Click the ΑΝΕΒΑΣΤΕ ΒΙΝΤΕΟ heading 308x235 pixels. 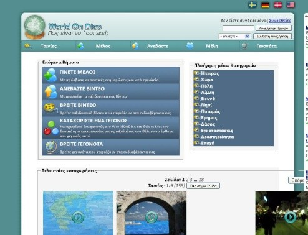(x=82, y=89)
